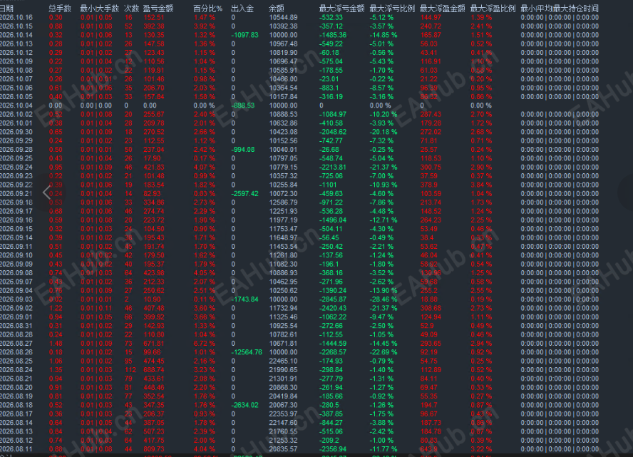Click withdrawal value -1097.83
Screen dimensions: 633x457
pos(245,35)
